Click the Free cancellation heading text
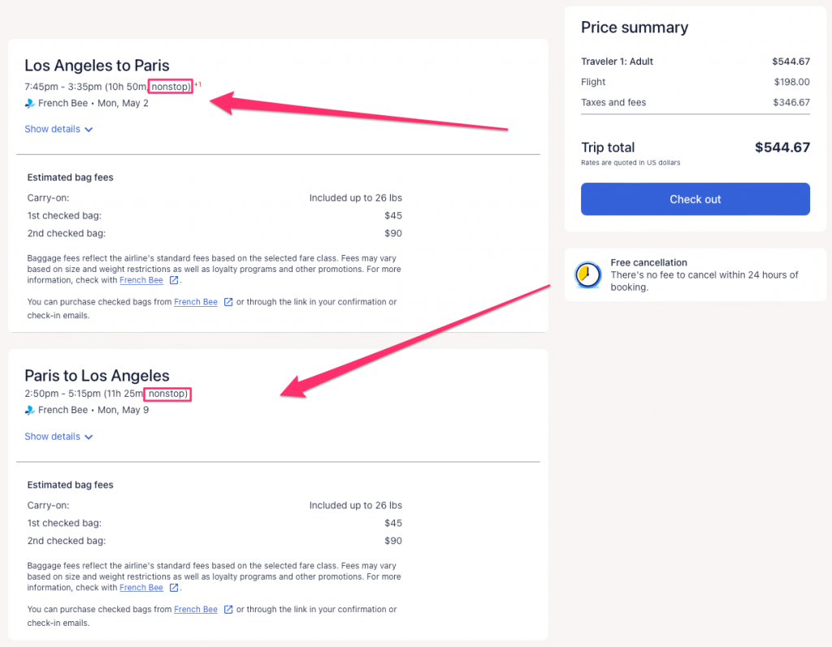 click(648, 263)
